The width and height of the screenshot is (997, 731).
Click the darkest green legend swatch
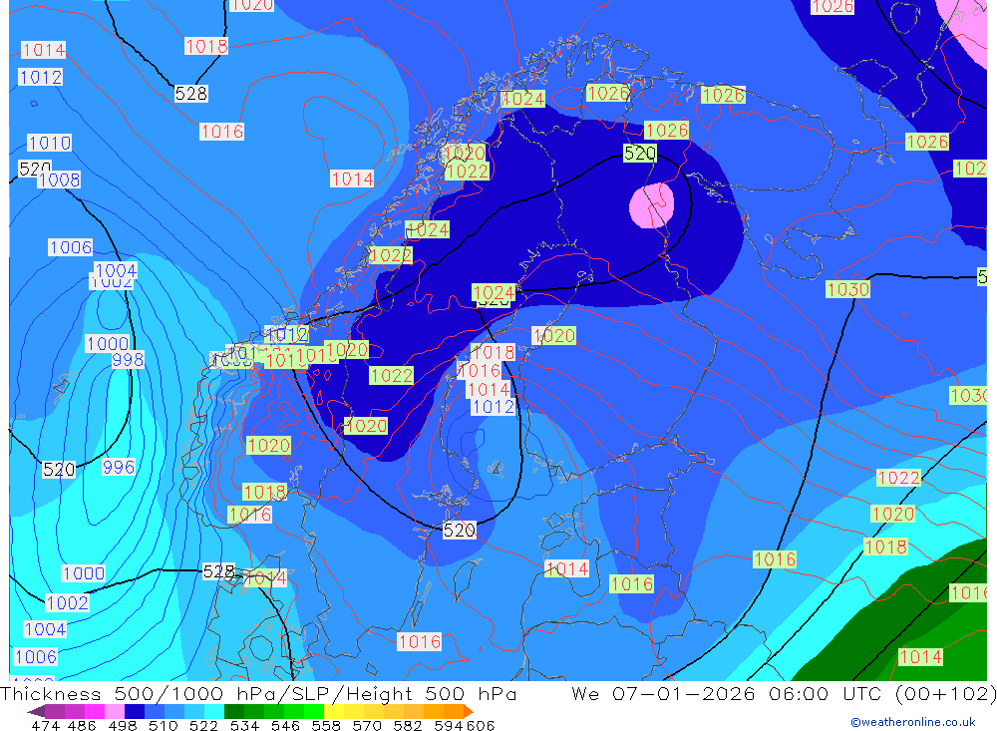[234, 711]
